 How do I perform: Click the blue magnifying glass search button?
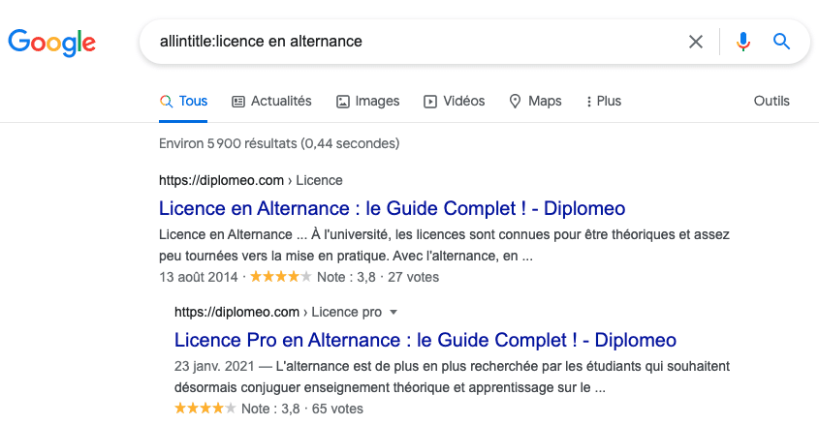click(781, 42)
